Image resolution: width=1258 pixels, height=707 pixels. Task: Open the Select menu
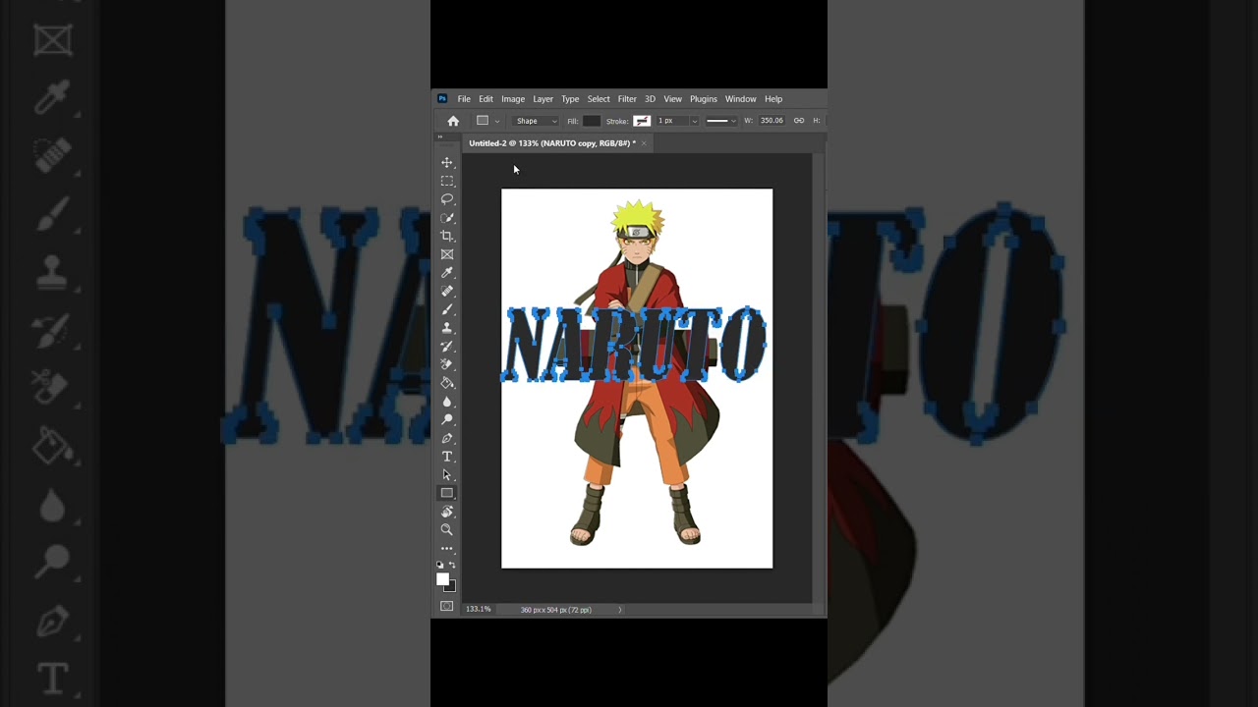pos(599,99)
